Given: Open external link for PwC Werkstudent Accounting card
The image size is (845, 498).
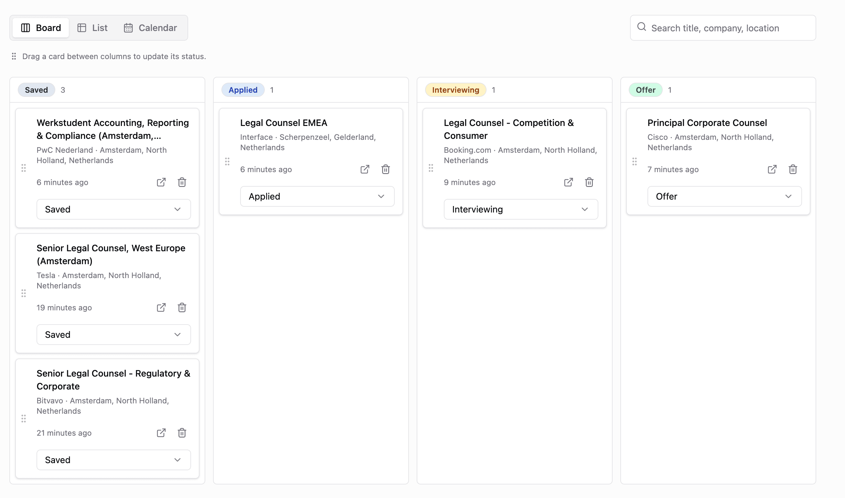Looking at the screenshot, I should pyautogui.click(x=161, y=182).
